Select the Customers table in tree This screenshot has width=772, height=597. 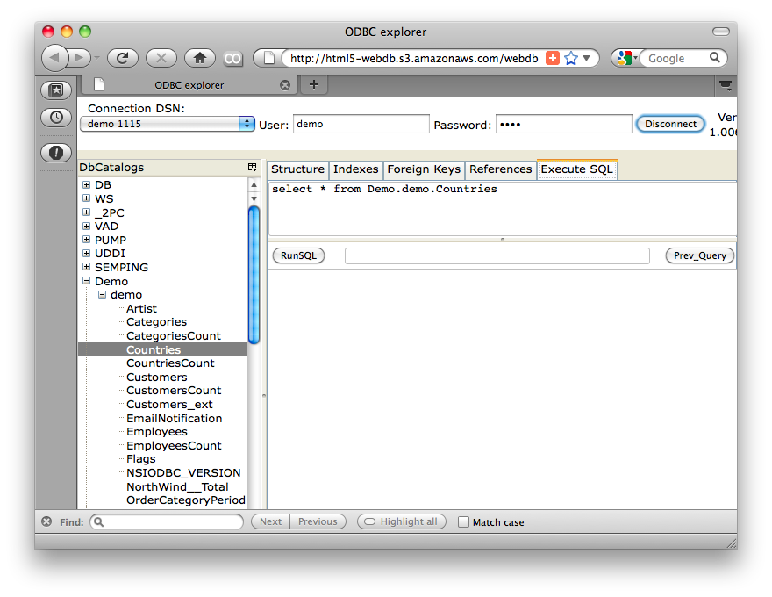156,377
